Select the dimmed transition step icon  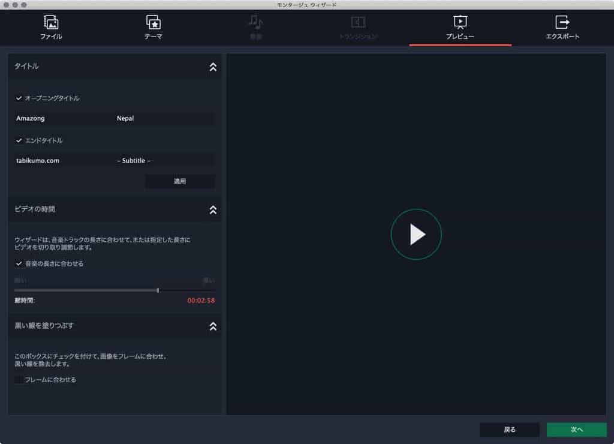click(x=358, y=22)
